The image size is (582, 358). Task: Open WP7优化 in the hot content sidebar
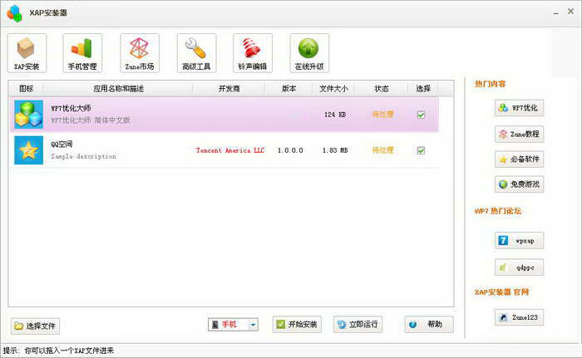pyautogui.click(x=520, y=108)
